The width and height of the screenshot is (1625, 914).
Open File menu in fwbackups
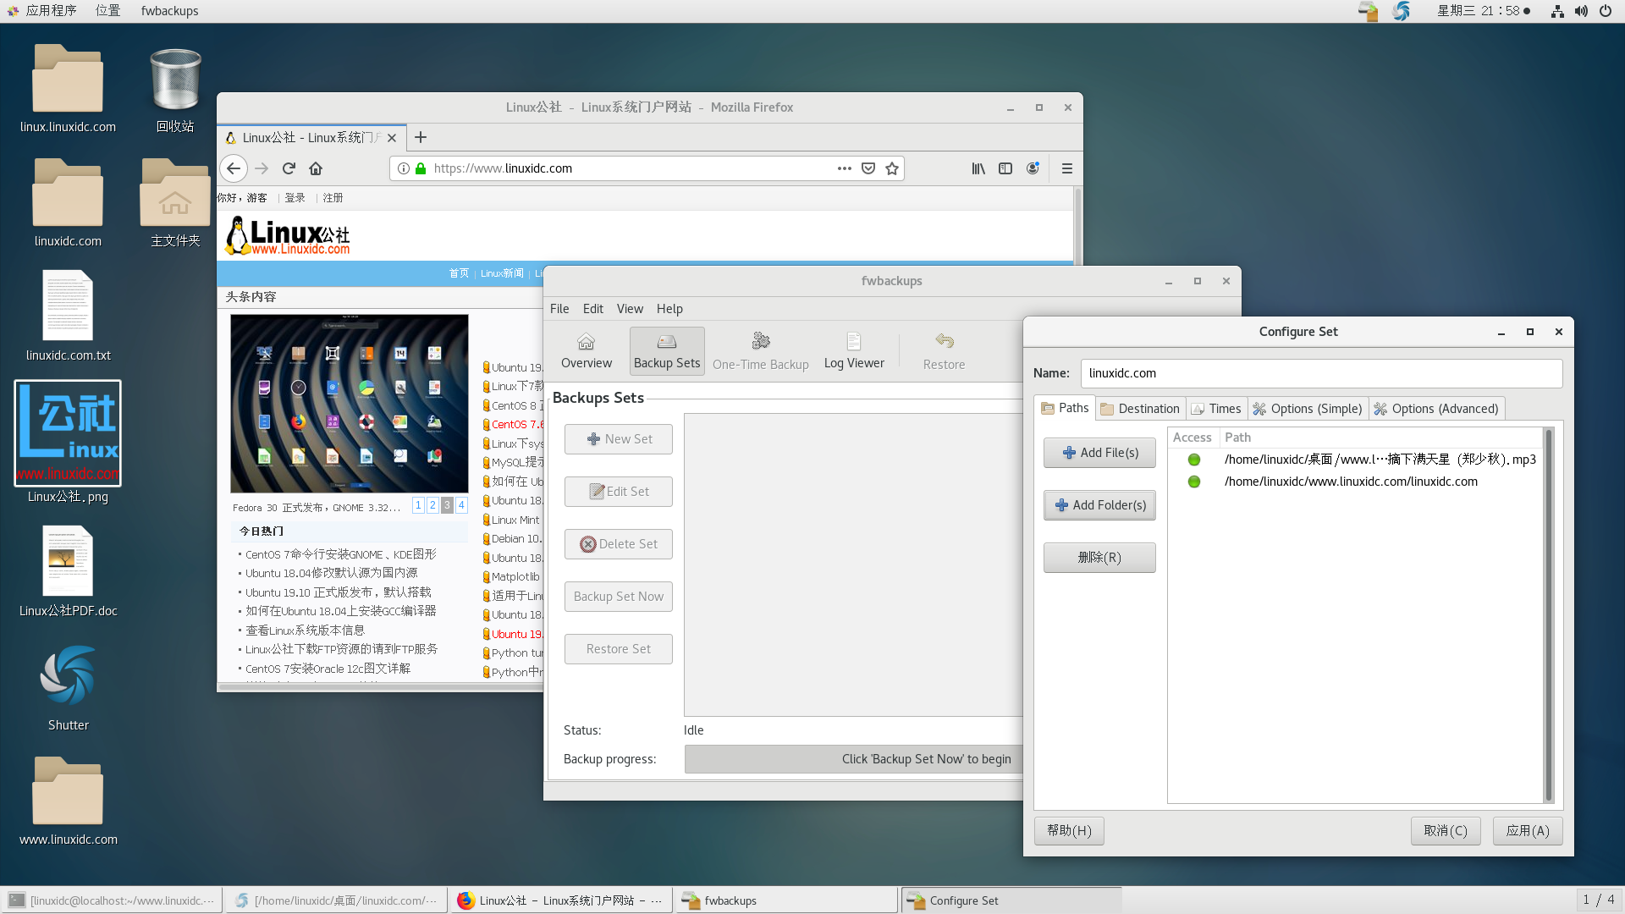(559, 309)
